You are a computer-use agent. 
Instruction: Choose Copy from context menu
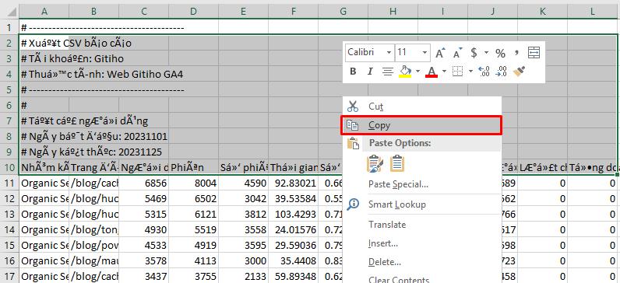(x=421, y=125)
